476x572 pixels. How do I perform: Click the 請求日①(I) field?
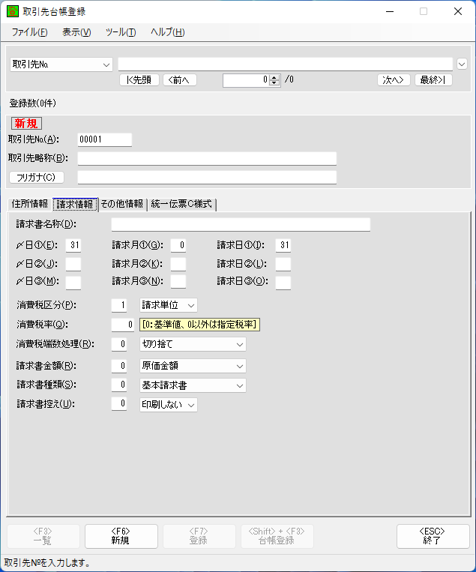[x=283, y=245]
